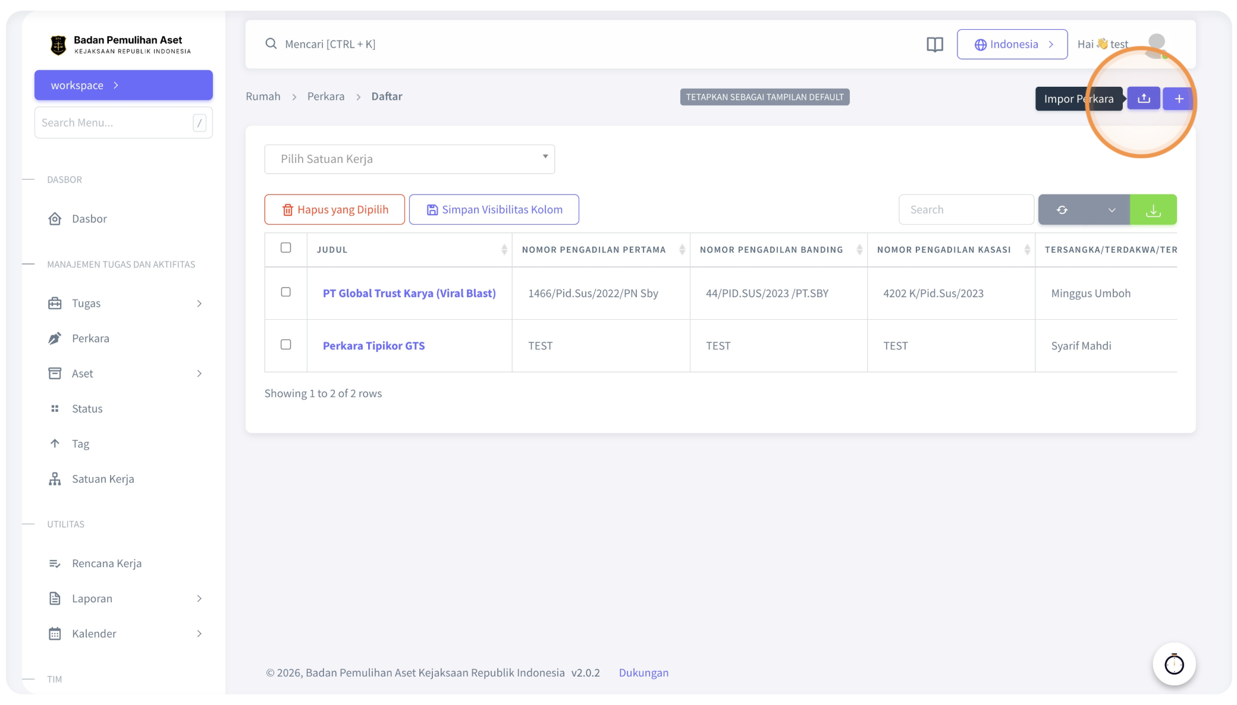Click Hapus yang Dipilih button
1237x705 pixels.
(x=335, y=210)
